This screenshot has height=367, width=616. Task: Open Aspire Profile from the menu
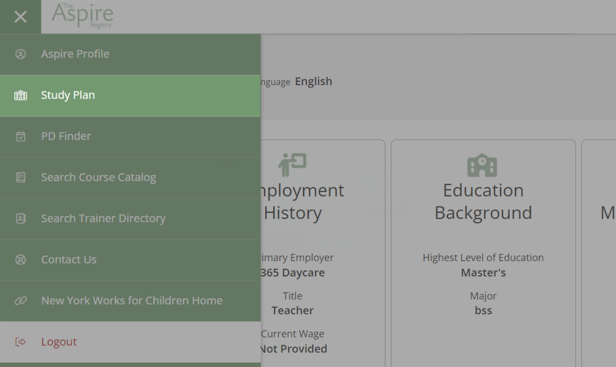pos(75,54)
